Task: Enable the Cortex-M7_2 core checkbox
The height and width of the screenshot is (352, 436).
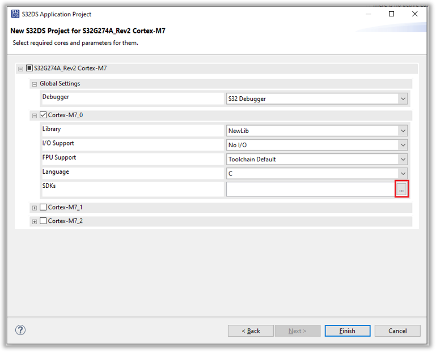Action: [43, 221]
